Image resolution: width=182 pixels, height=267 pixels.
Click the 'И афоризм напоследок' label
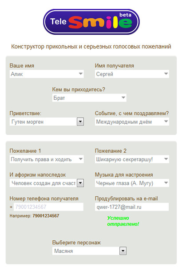(x=38, y=175)
